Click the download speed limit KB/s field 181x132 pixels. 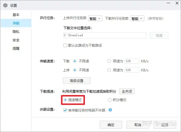coord(132,61)
